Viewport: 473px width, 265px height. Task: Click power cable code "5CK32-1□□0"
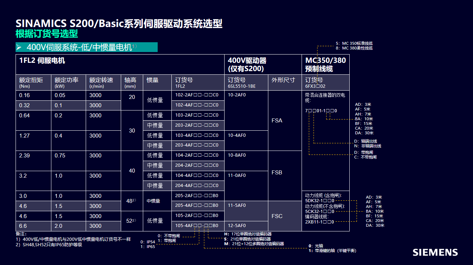(320, 211)
